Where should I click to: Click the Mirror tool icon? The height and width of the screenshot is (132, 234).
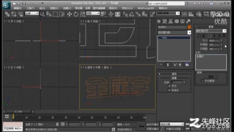coord(185,14)
